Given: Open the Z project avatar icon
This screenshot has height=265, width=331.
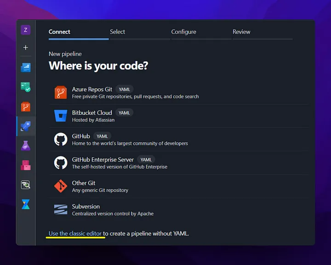Looking at the screenshot, I should 26,30.
